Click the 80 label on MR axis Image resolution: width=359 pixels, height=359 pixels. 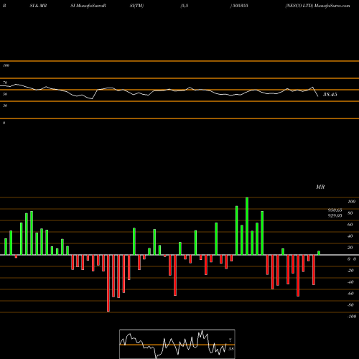[350, 213]
